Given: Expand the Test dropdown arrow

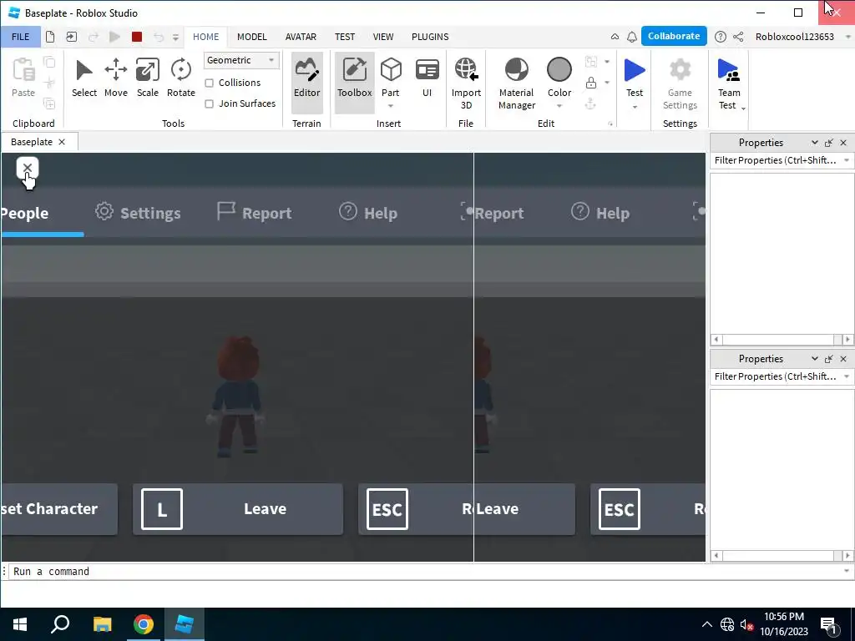Looking at the screenshot, I should point(635,107).
